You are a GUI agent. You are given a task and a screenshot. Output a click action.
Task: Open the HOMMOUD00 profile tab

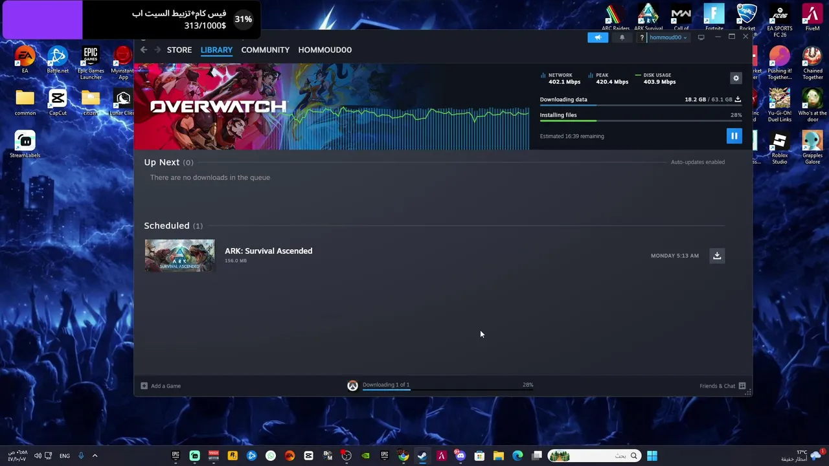(324, 50)
